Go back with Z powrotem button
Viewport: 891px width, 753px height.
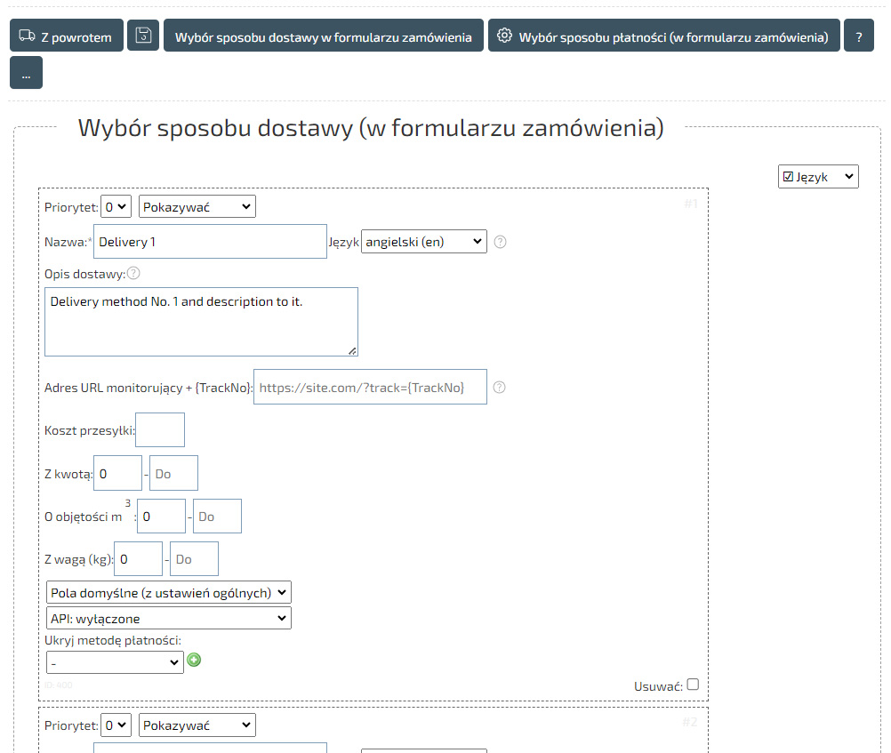pos(67,36)
